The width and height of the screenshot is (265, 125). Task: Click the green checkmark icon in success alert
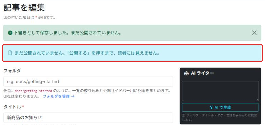(x=10, y=33)
